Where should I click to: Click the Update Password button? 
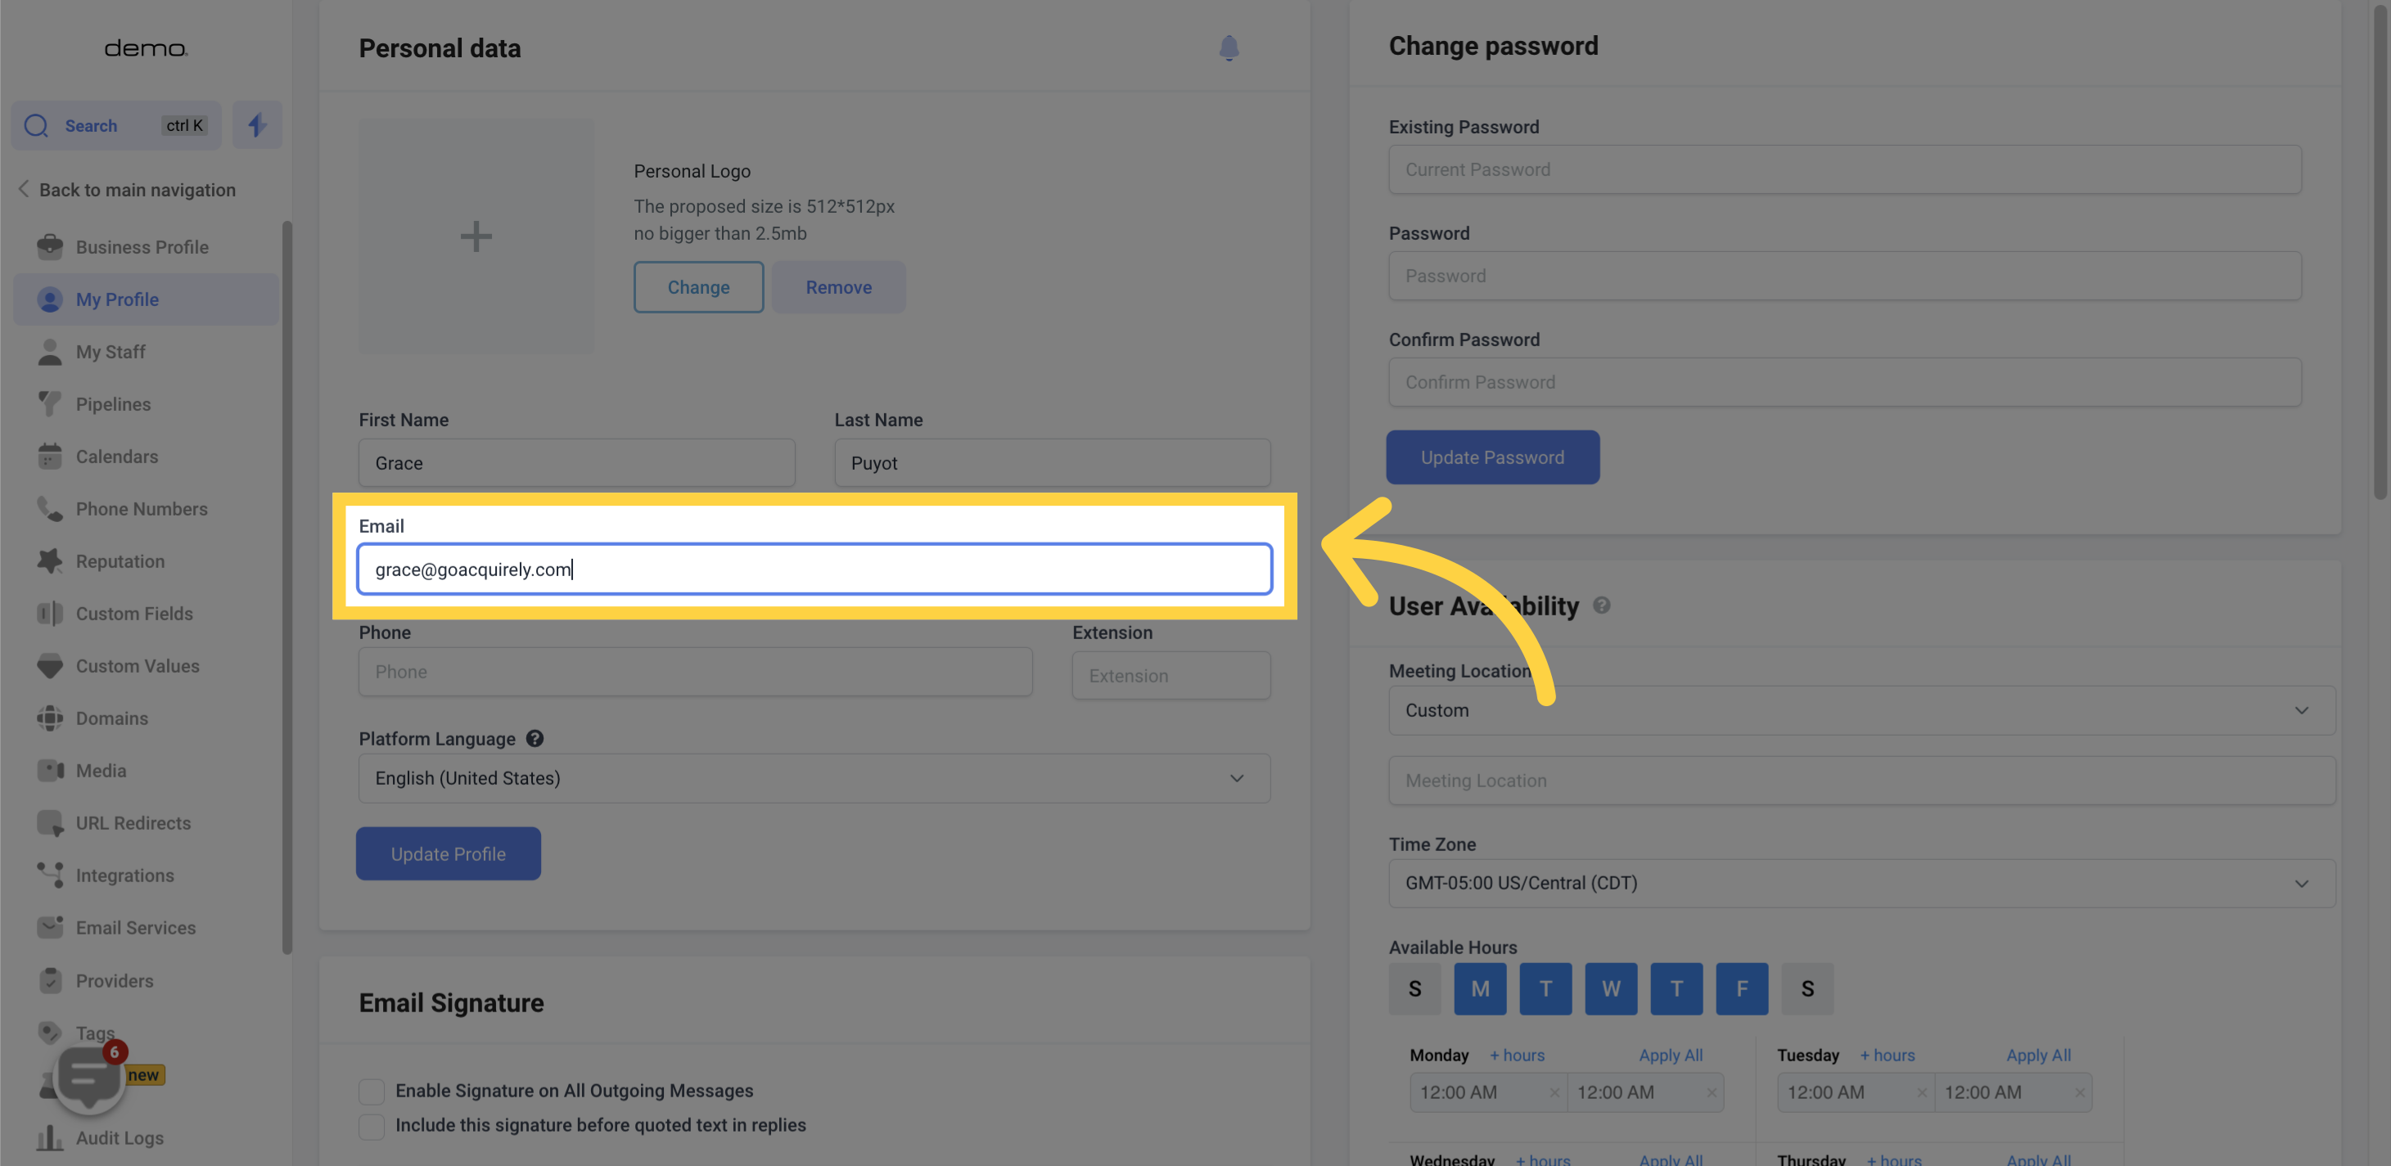point(1491,456)
